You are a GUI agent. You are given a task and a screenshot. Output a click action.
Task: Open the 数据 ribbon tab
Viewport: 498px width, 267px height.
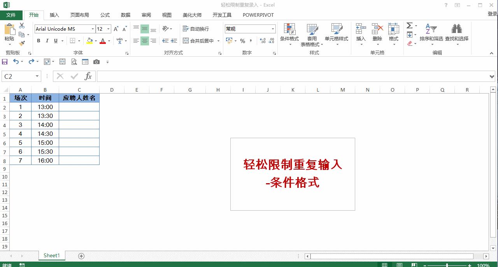[125, 15]
